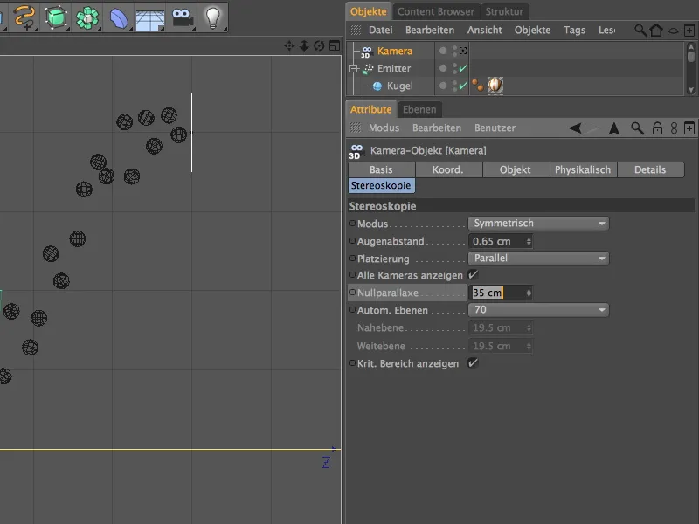Click the Kugel orange dots tag
Viewport: 699px width, 524px height.
tap(477, 85)
